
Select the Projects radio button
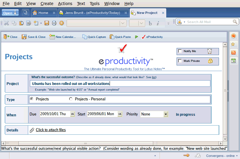pyautogui.click(x=32, y=99)
